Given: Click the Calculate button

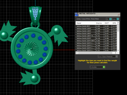Looking at the screenshot, I should click(x=97, y=67).
